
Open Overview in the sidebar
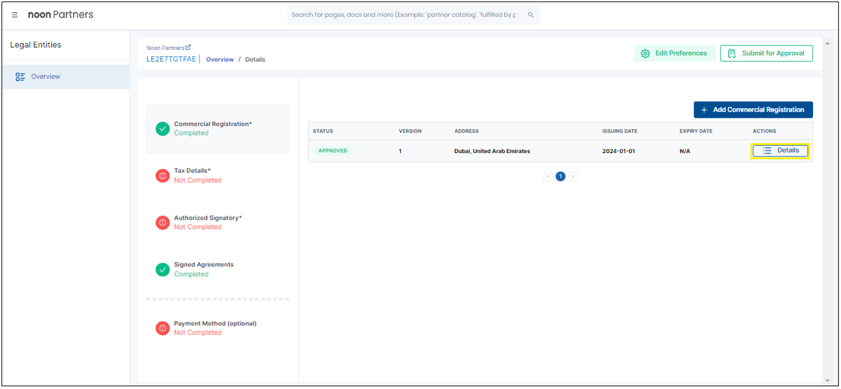(x=65, y=77)
